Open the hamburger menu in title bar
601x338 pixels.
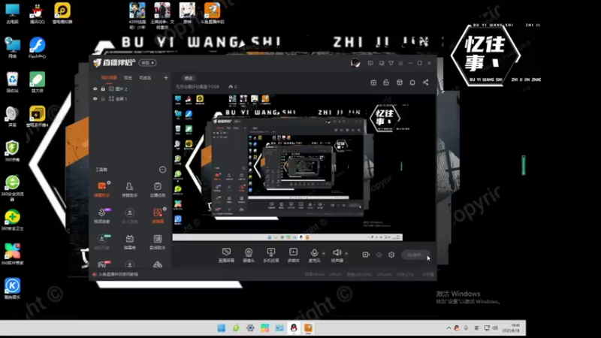point(400,63)
